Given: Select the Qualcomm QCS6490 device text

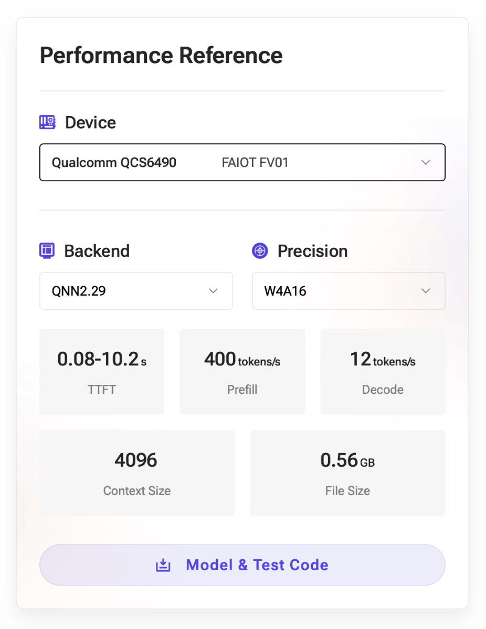Looking at the screenshot, I should [x=114, y=162].
